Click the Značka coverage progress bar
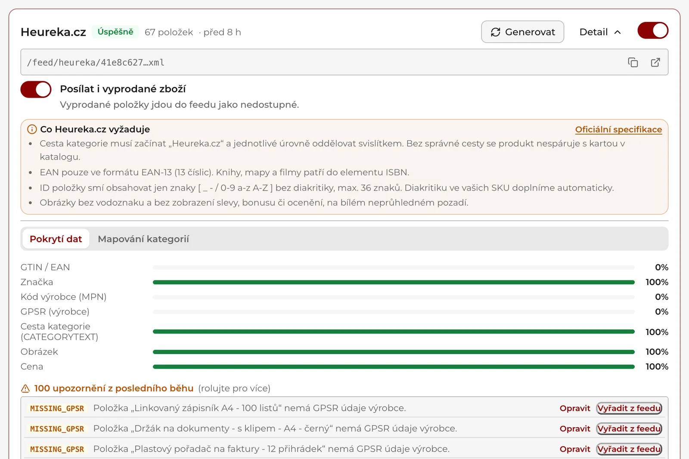The width and height of the screenshot is (689, 459). [x=394, y=282]
